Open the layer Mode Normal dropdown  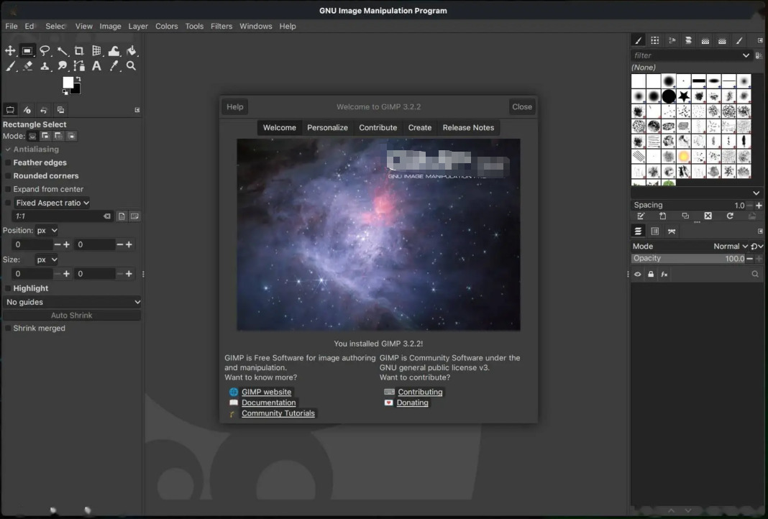[730, 247]
